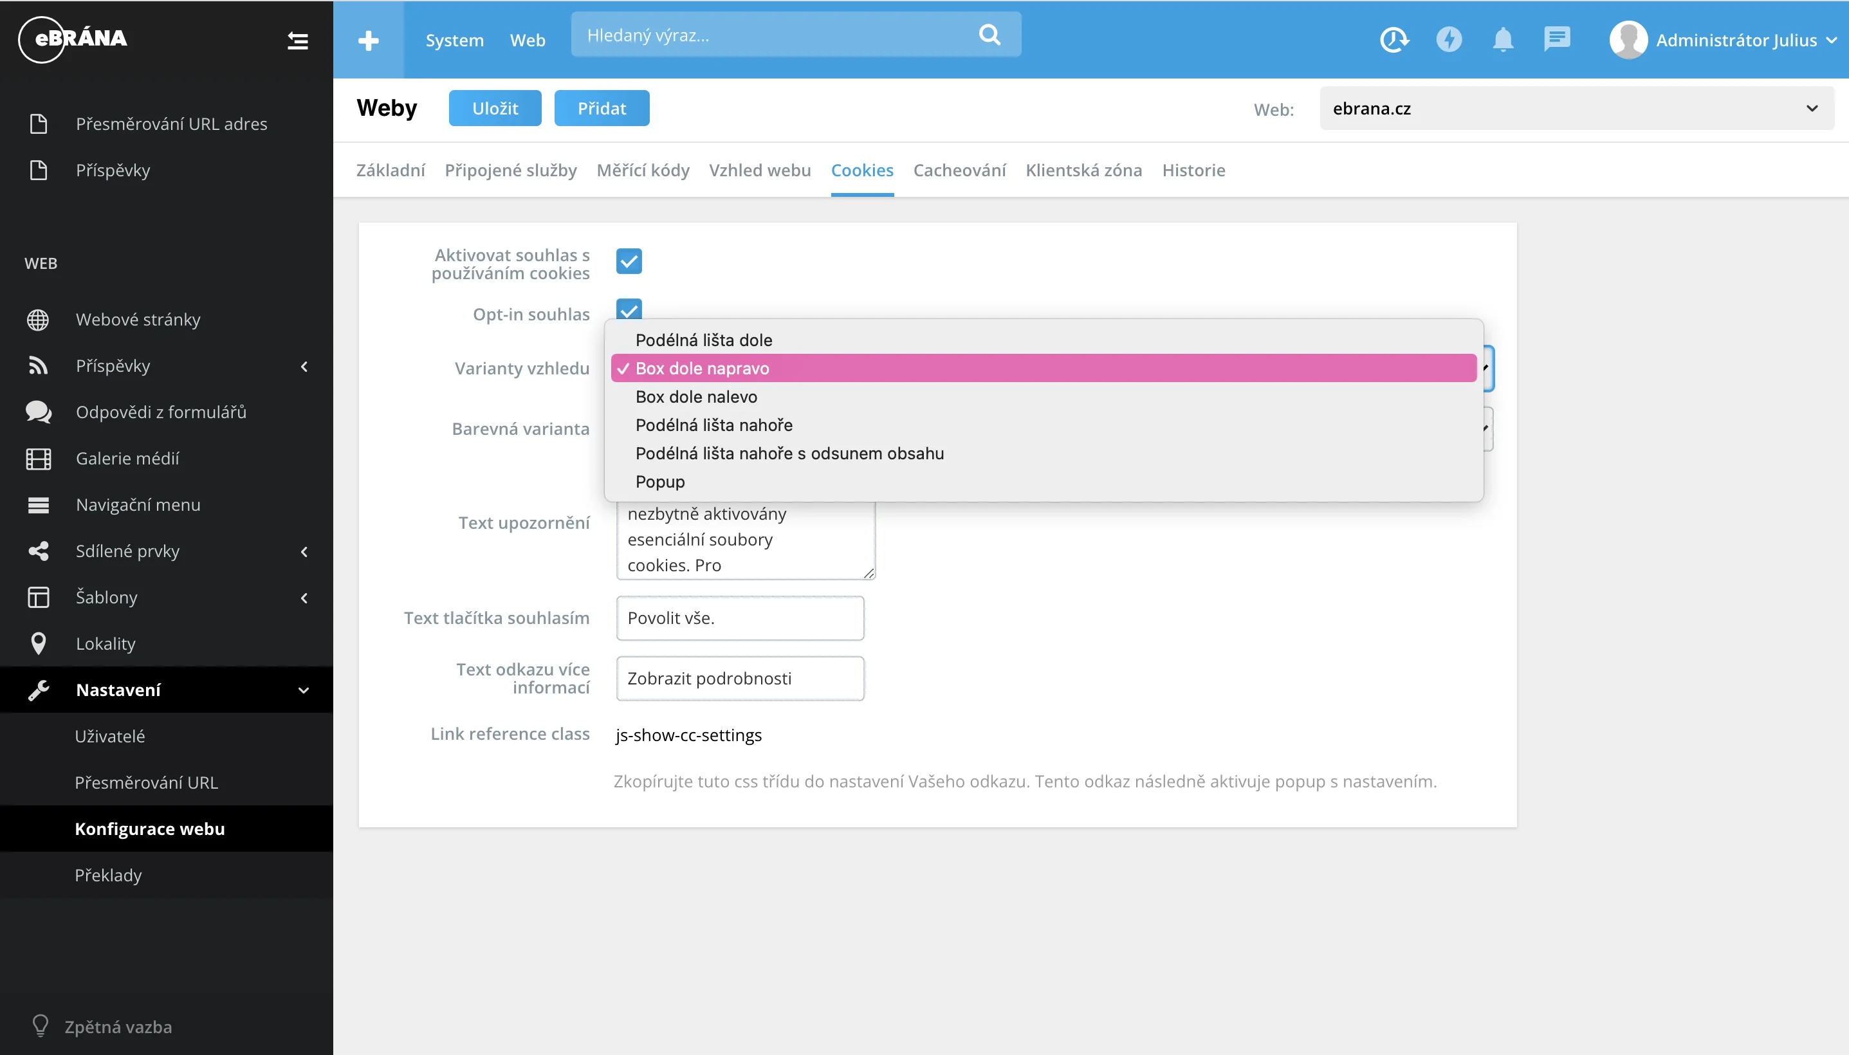Image resolution: width=1849 pixels, height=1055 pixels.
Task: Switch to Klientská zóna tab
Action: point(1084,170)
